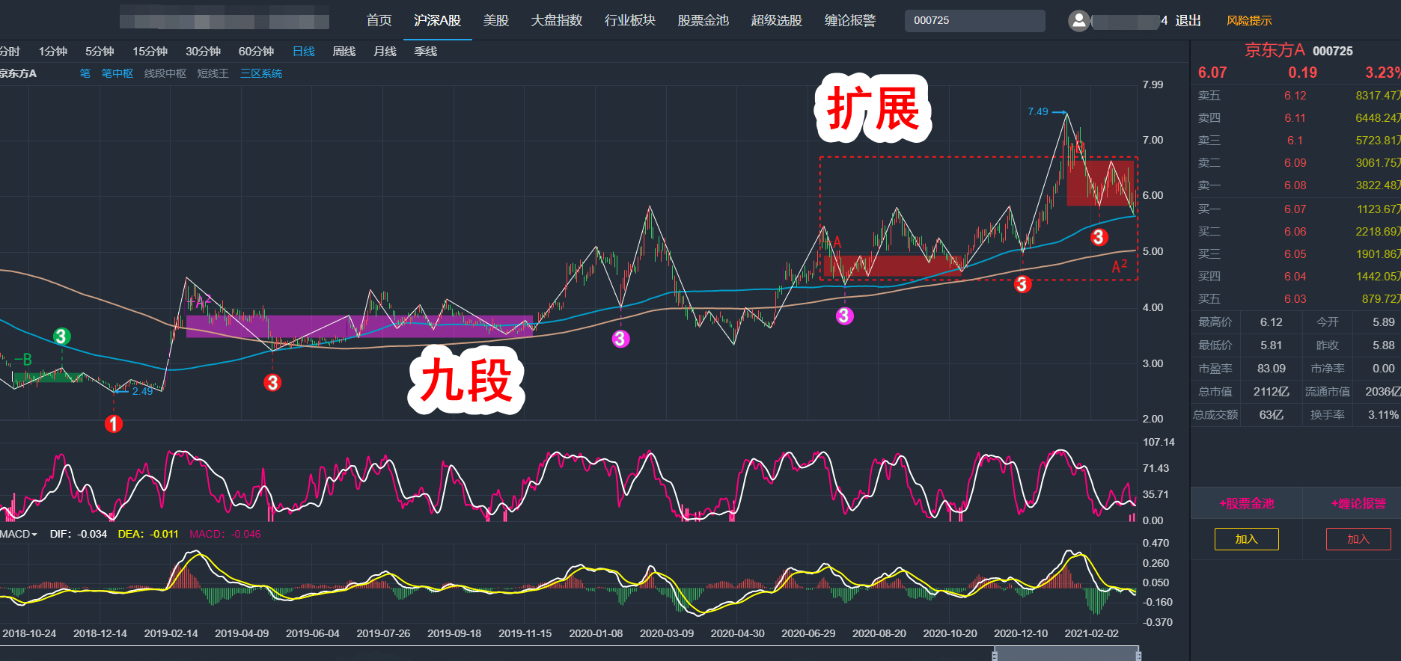Click the 卖四 price 6.11
Screen dimensions: 1401x661
pyautogui.click(x=1295, y=118)
